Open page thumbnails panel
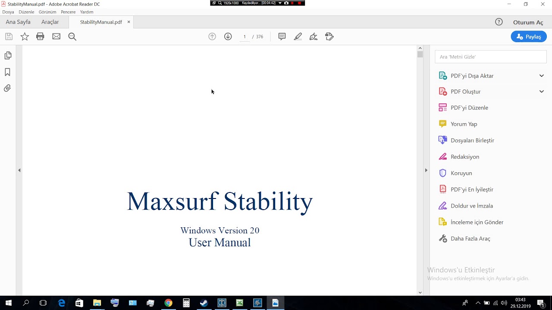 click(8, 56)
